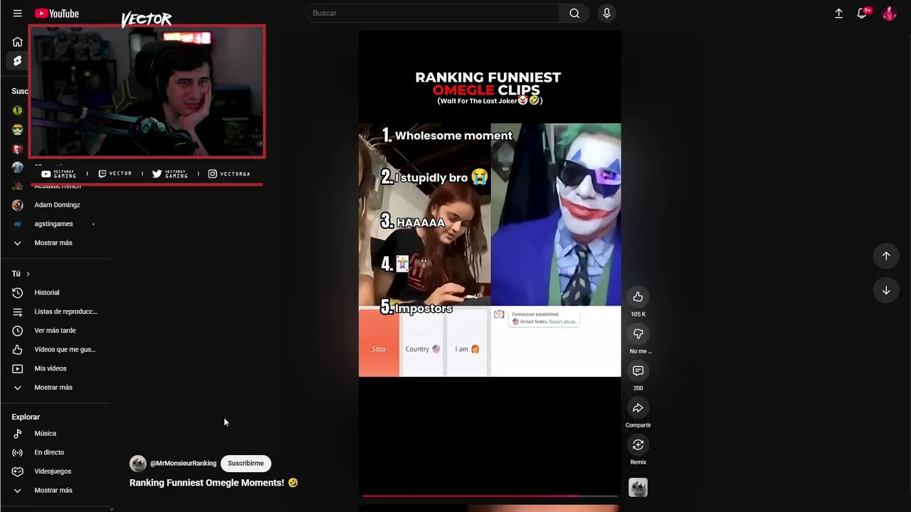
Task: Go to previous Short with up arrow
Action: (886, 256)
